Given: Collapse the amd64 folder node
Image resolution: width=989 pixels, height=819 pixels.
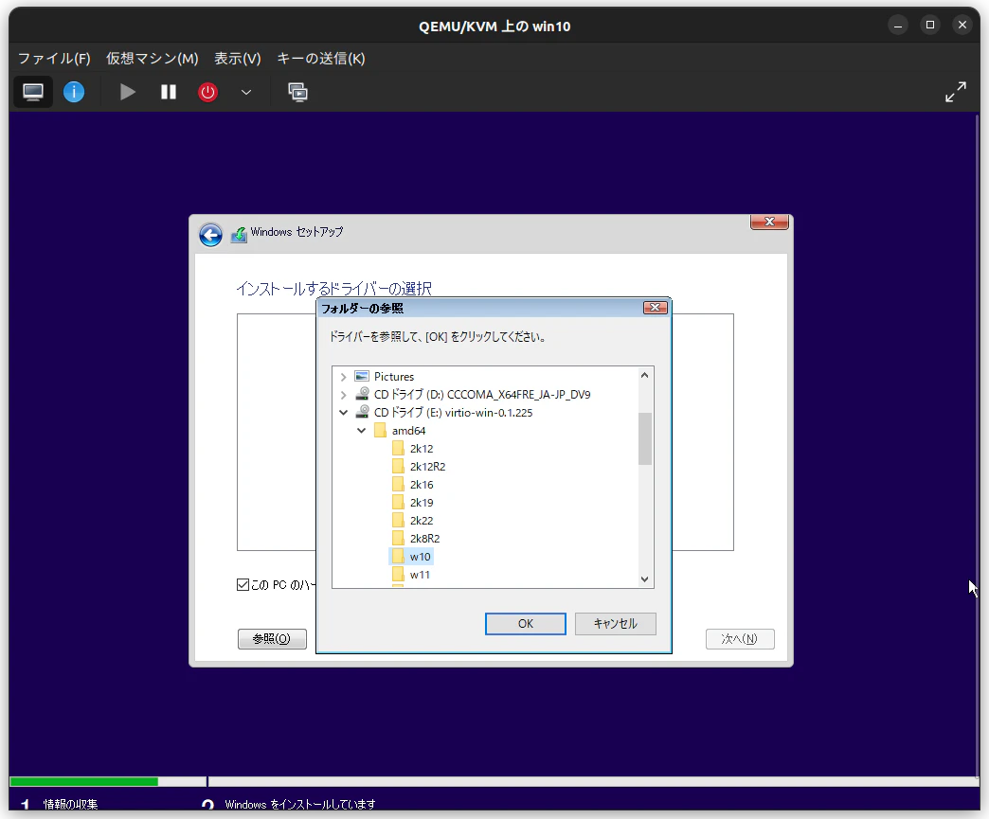Looking at the screenshot, I should click(x=362, y=431).
